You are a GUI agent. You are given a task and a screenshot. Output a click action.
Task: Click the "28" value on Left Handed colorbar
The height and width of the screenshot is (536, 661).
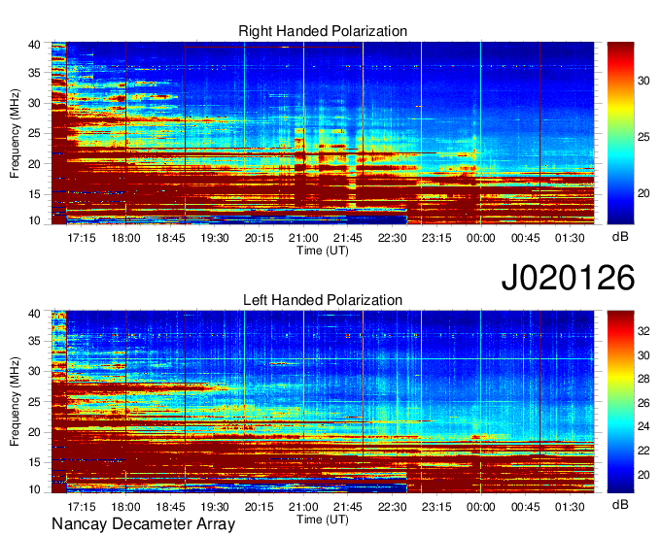pyautogui.click(x=644, y=380)
